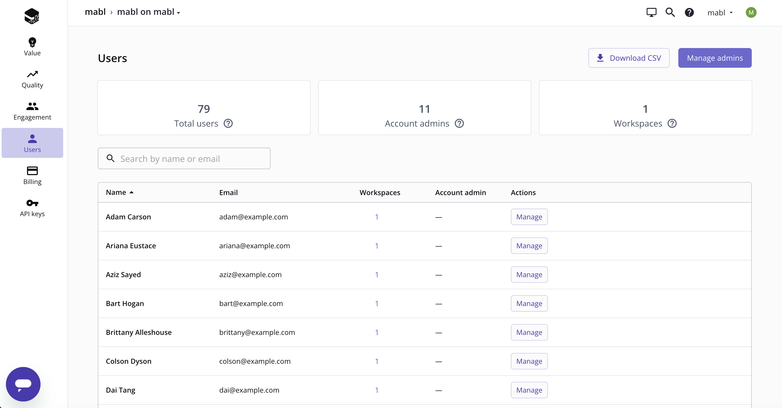This screenshot has width=782, height=408.
Task: Open Adam Carson's workspaces count link
Action: point(376,217)
